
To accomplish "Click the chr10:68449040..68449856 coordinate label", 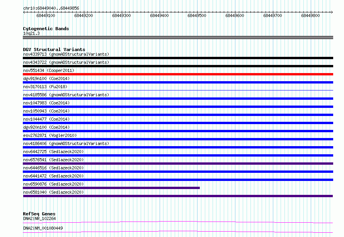I will 51,8.
